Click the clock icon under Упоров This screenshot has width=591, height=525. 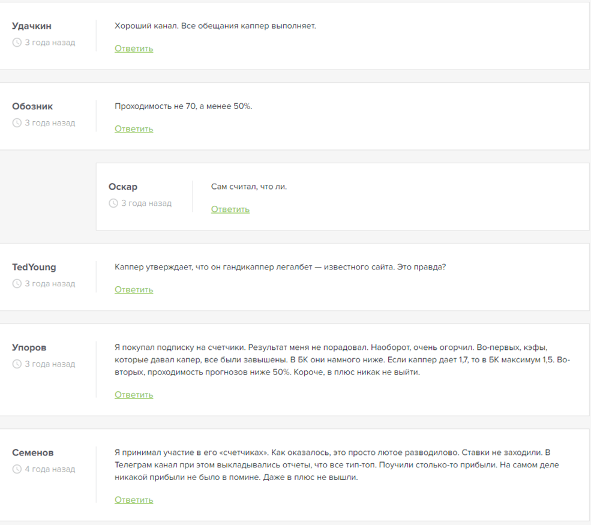pos(17,364)
